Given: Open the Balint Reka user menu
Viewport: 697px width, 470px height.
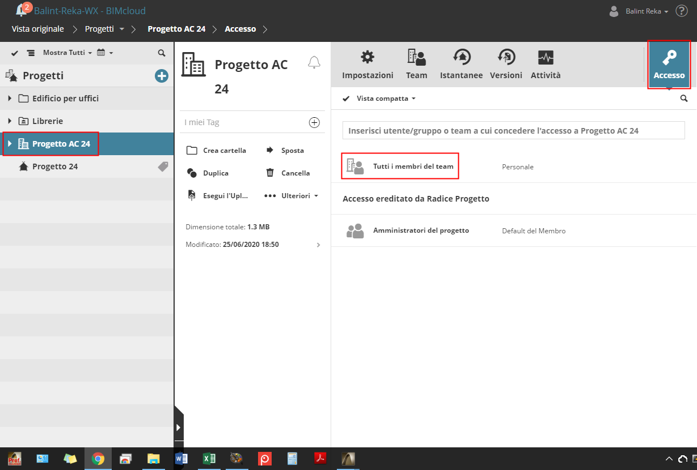Looking at the screenshot, I should click(639, 11).
